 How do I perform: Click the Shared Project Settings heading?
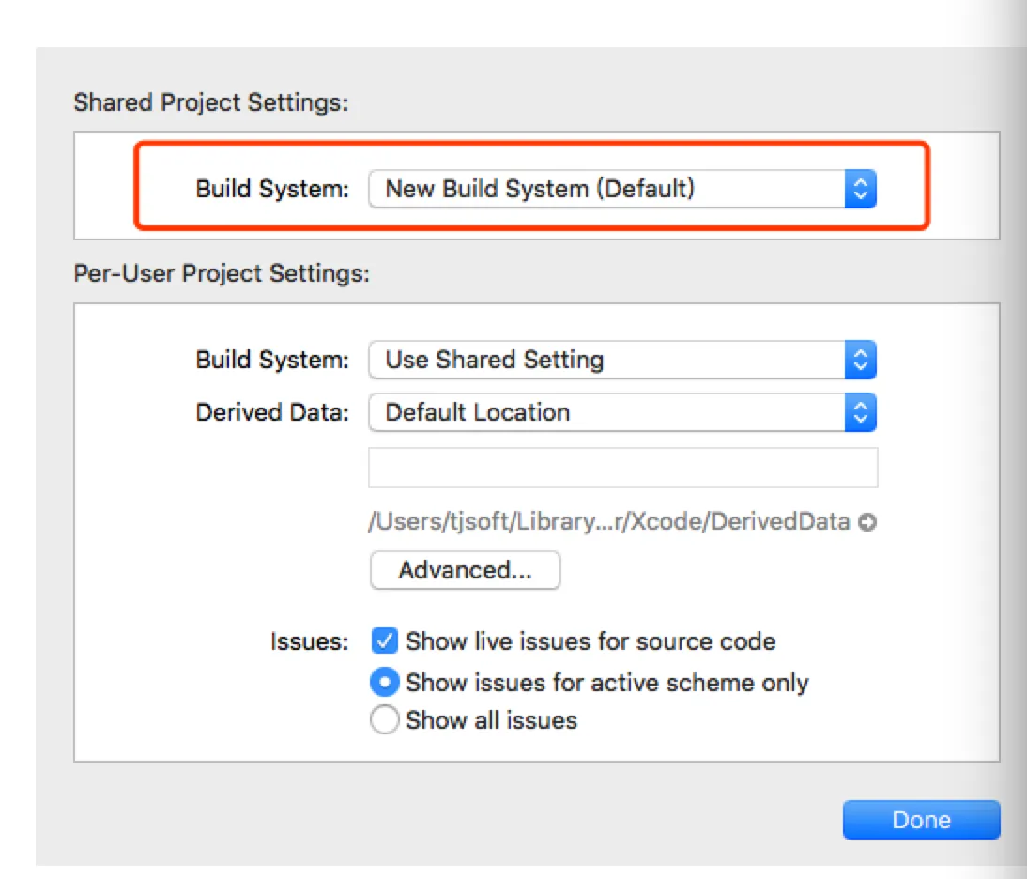pyautogui.click(x=210, y=101)
